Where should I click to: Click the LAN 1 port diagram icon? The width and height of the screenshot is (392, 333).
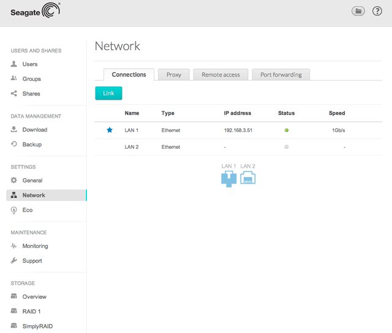(228, 179)
